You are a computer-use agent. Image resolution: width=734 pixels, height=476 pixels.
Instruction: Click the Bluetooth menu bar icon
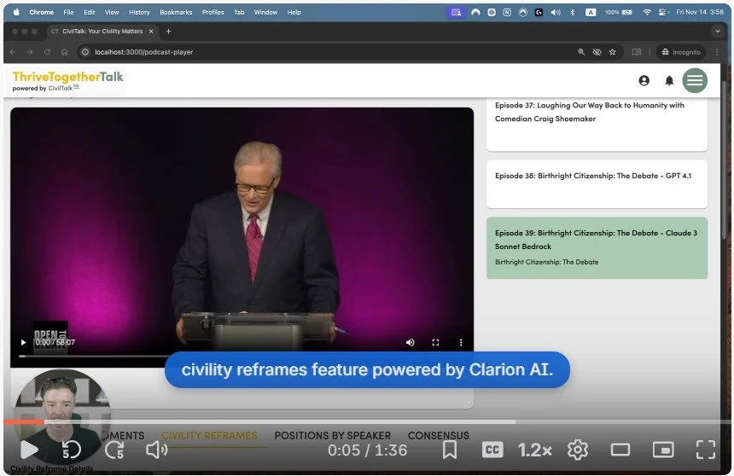(572, 12)
